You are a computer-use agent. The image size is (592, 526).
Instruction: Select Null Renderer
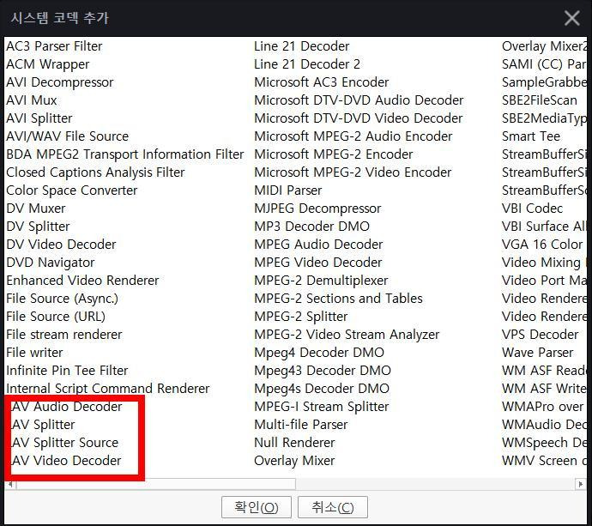click(x=294, y=443)
